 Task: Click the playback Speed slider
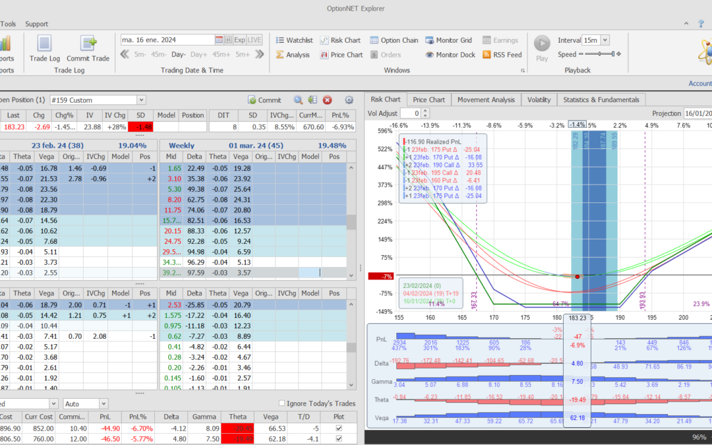pos(600,55)
